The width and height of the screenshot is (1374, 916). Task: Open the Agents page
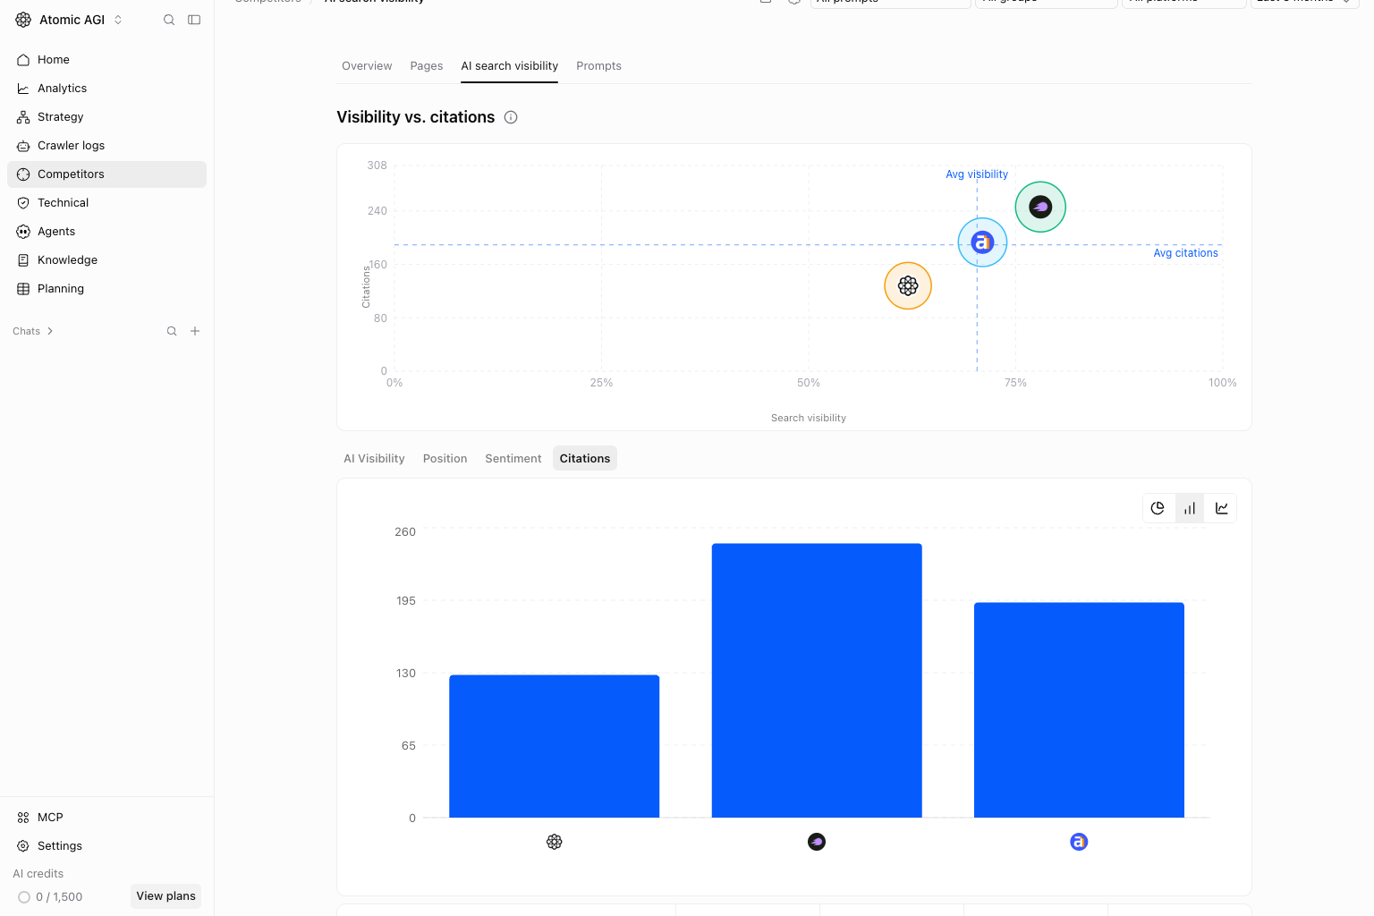(x=106, y=232)
